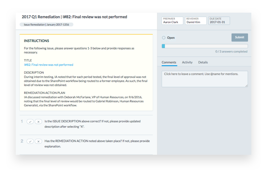Open the Details tab
This screenshot has height=170, width=264.
203,62
